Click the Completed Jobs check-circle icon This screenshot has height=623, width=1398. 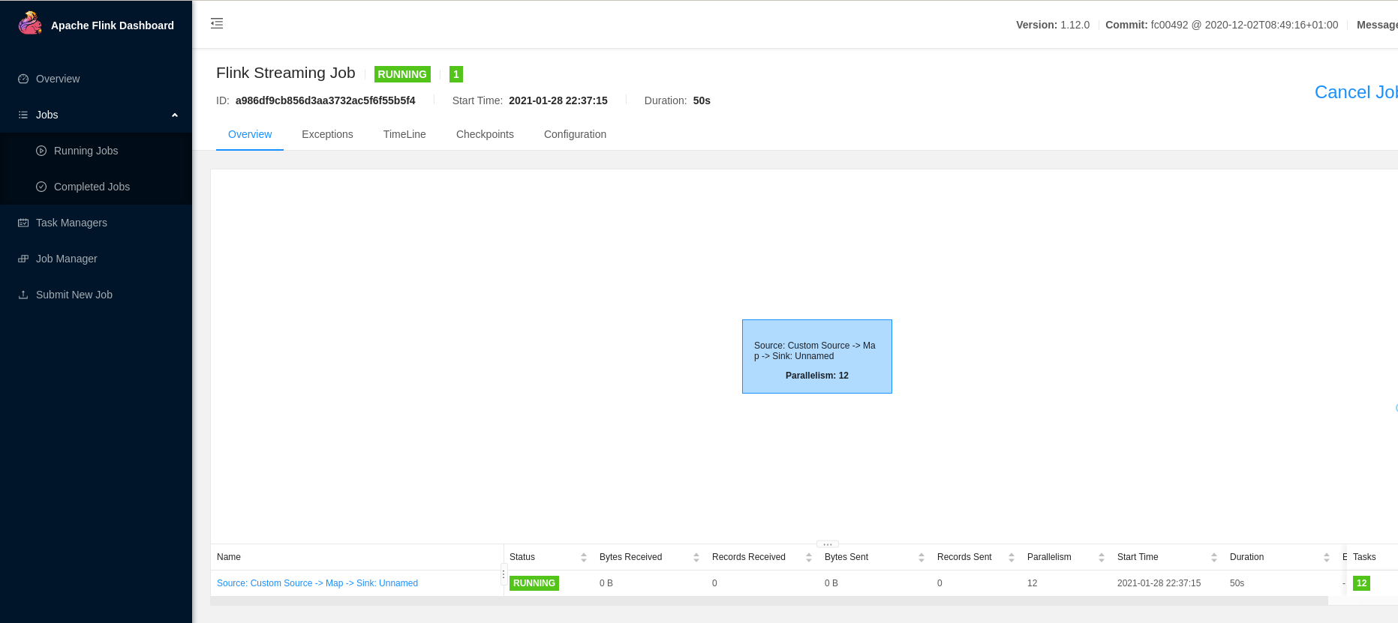[x=41, y=187]
